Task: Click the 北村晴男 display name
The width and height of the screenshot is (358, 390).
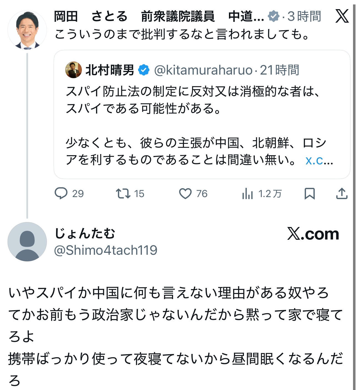Action: point(110,70)
